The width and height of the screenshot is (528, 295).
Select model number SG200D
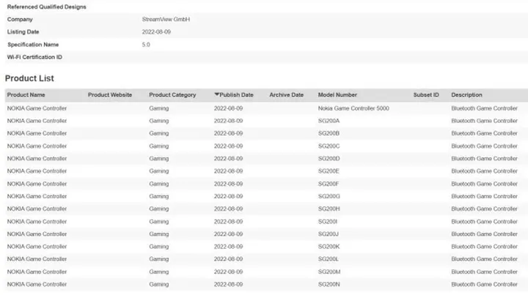pyautogui.click(x=329, y=159)
